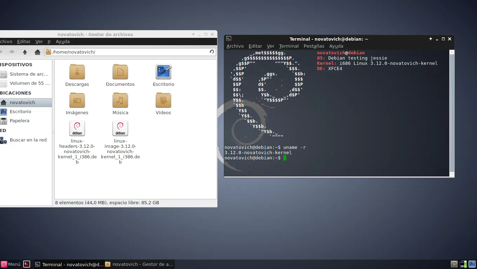The image size is (477, 269).
Task: Go to parent directory with up arrow
Action: coord(25,52)
